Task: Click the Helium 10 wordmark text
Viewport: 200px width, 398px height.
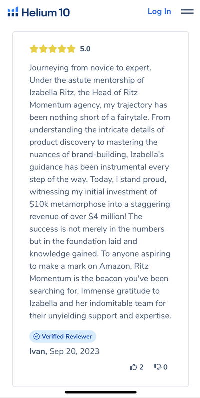Action: click(46, 12)
